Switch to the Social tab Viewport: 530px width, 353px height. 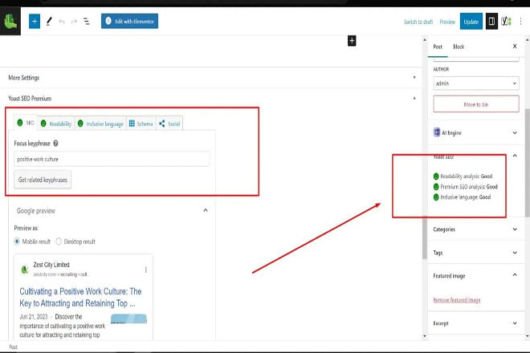(x=169, y=124)
